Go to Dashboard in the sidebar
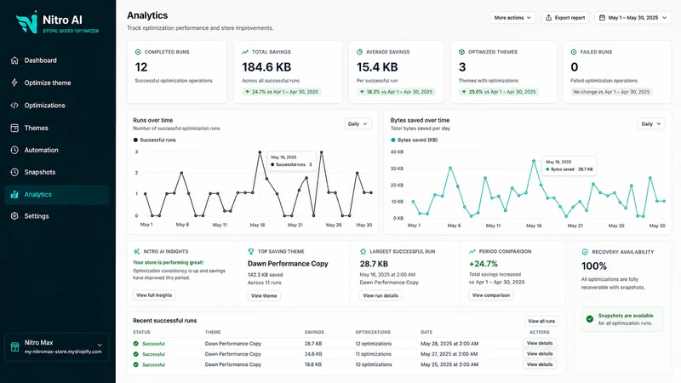This screenshot has height=383, width=681. coord(56,60)
